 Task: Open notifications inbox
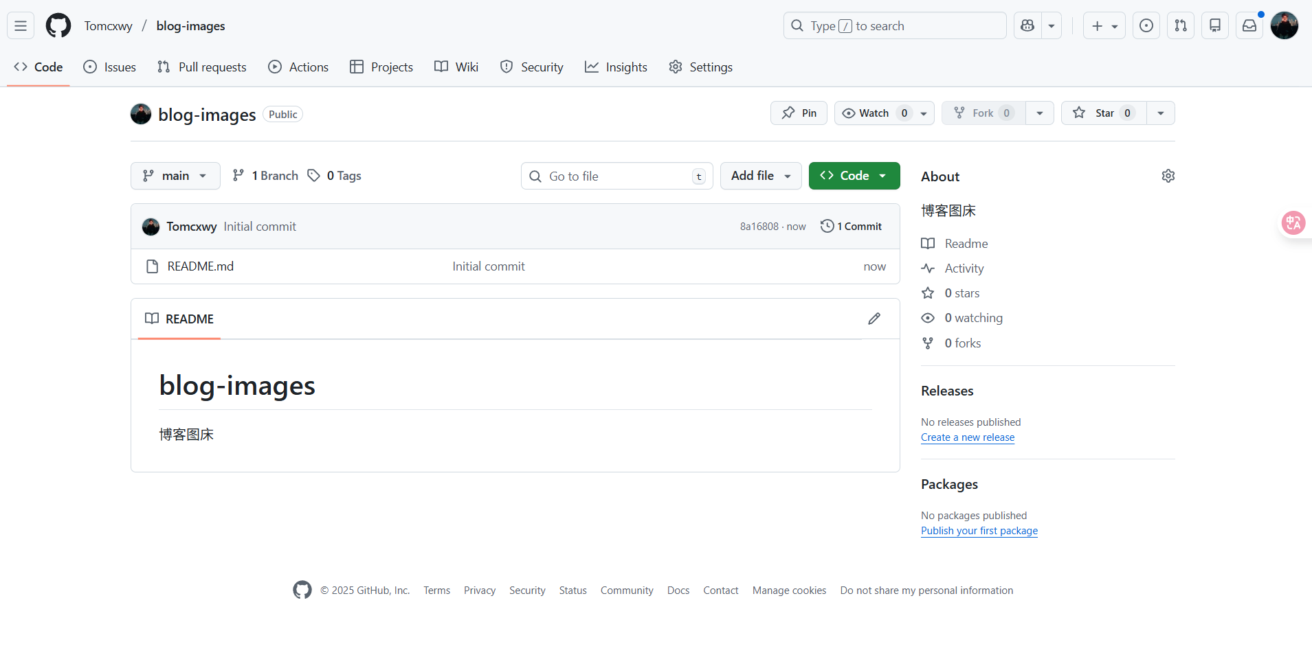1249,26
